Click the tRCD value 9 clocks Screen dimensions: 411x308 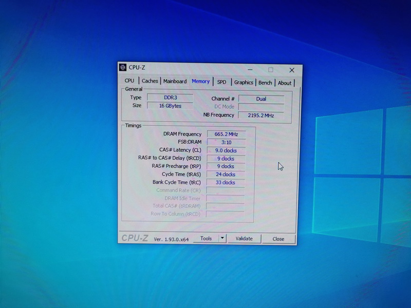click(226, 159)
